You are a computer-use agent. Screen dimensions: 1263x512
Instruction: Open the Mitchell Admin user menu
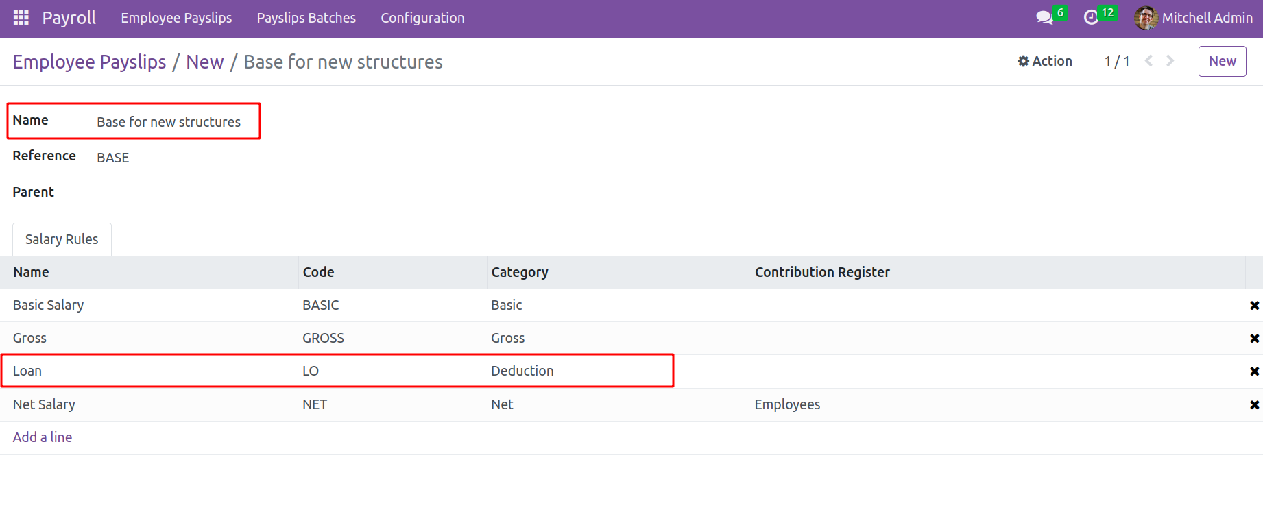(x=1206, y=18)
